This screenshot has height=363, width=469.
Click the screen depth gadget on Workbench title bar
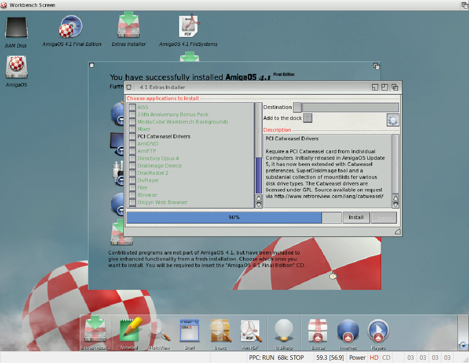tap(465, 5)
